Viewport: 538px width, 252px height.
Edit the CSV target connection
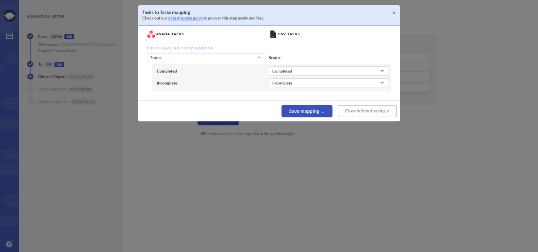coord(59,65)
